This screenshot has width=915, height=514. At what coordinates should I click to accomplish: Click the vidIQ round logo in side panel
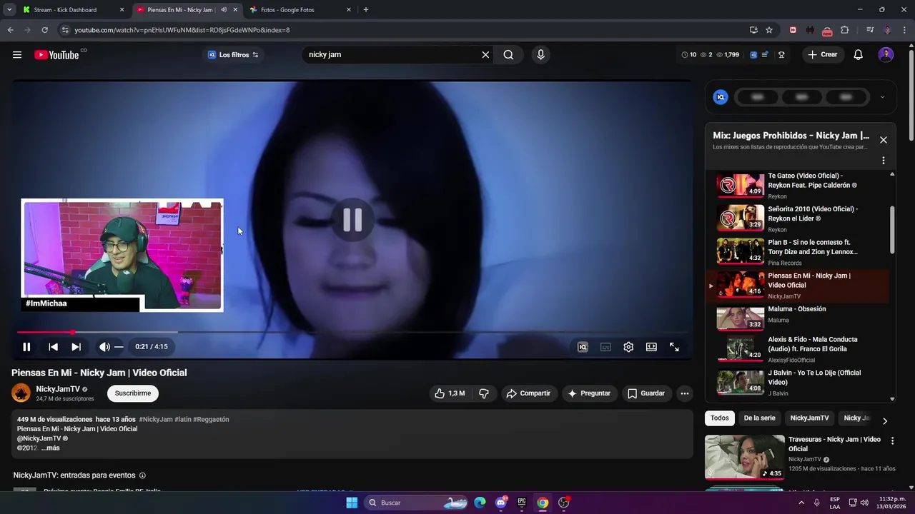click(721, 97)
